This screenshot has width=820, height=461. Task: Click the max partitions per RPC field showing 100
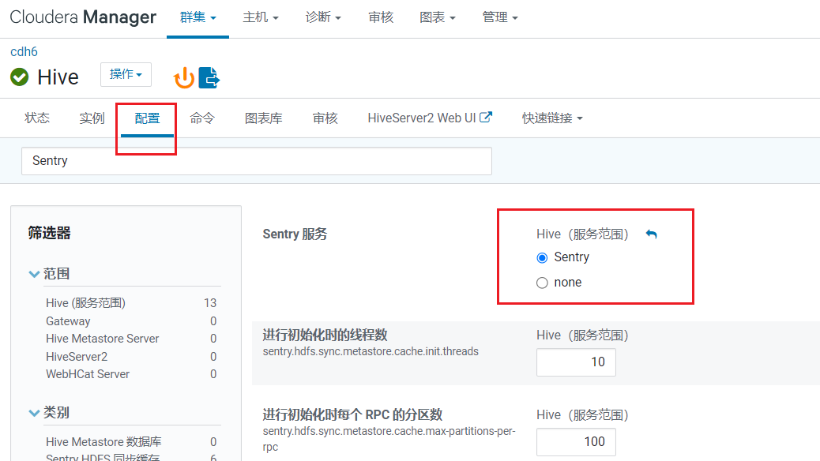(x=576, y=442)
